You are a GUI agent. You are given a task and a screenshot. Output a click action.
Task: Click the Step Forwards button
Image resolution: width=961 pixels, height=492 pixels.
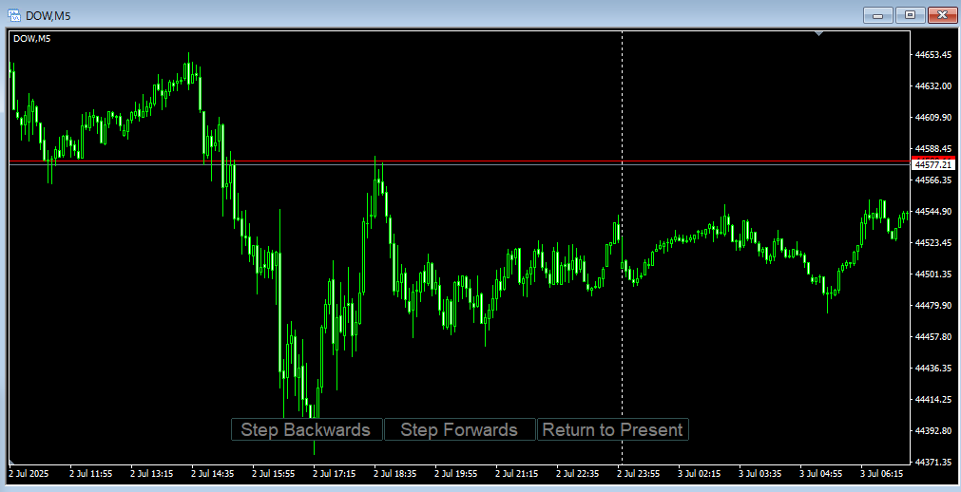point(460,429)
